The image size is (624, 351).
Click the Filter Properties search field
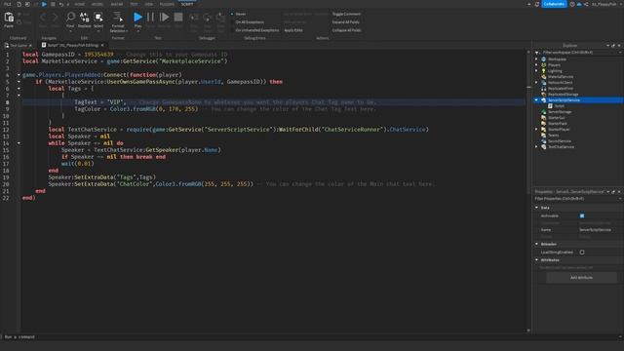pyautogui.click(x=577, y=199)
